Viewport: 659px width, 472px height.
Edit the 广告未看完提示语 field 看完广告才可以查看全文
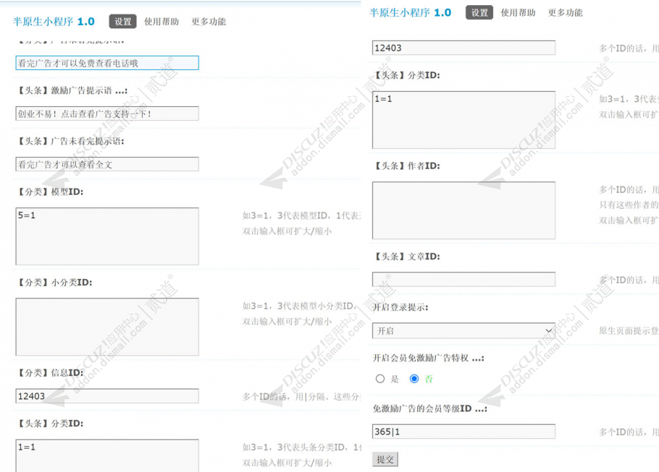(x=107, y=165)
